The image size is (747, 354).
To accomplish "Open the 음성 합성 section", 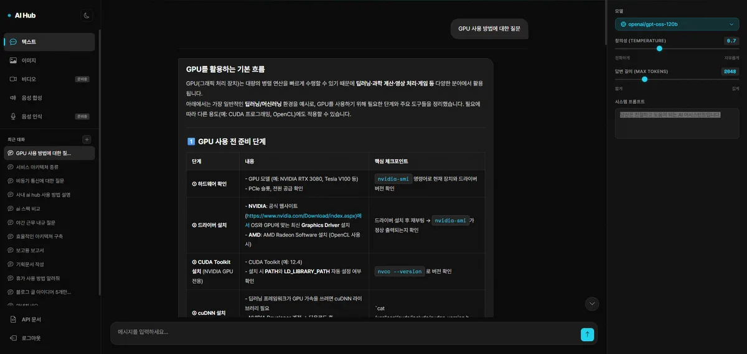I will pos(49,98).
